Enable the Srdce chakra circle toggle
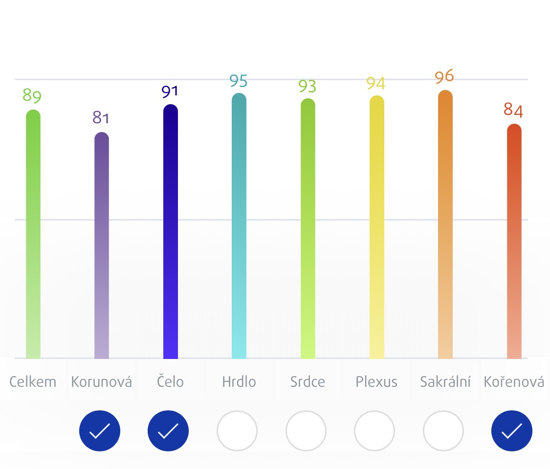The image size is (550, 469). [306, 431]
